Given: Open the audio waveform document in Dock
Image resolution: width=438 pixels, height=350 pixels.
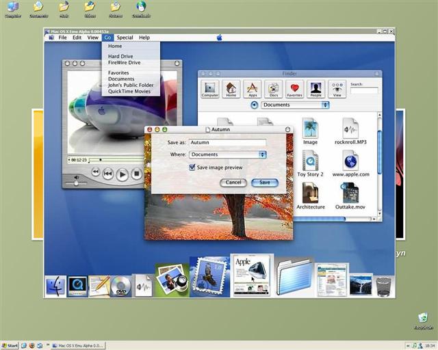Looking at the screenshot, I should pos(144,286).
